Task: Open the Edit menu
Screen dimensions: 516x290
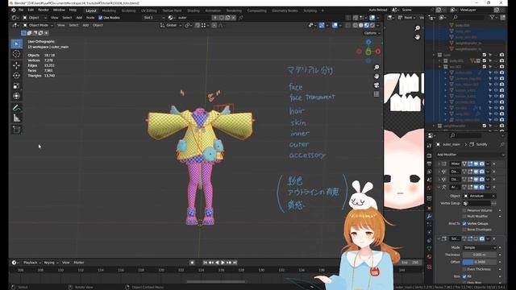Action: pyautogui.click(x=31, y=10)
